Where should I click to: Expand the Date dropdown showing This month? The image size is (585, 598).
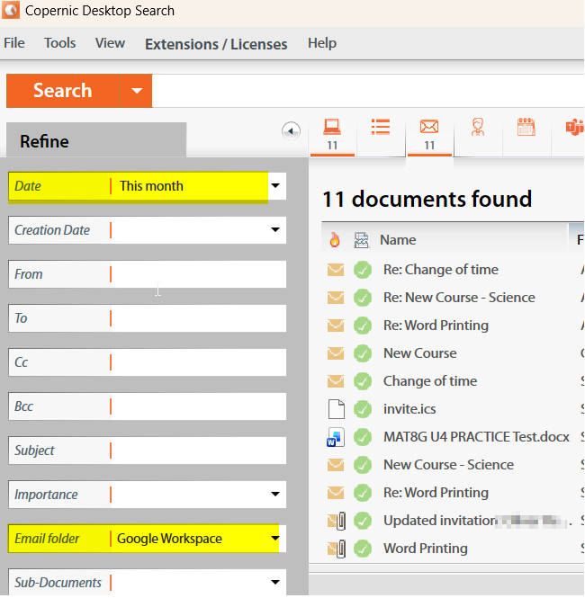(275, 186)
